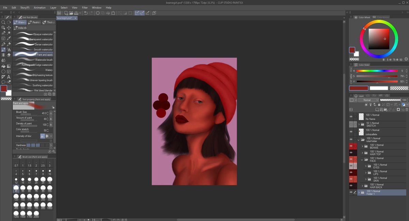The width and height of the screenshot is (409, 221).
Task: Open the Filter menu
Action: [85, 7]
